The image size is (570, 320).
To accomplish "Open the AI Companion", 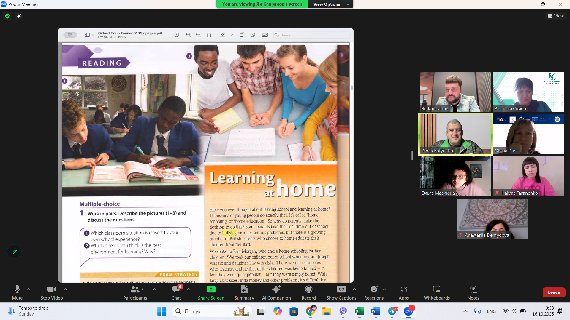I will pos(276,292).
